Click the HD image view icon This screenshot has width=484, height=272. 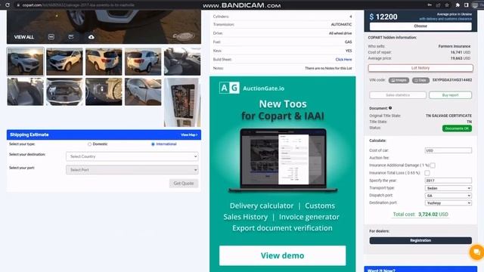[51, 37]
